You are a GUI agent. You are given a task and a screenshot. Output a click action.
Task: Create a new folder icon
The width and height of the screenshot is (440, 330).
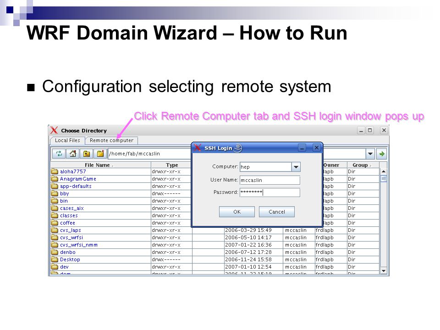click(x=100, y=154)
